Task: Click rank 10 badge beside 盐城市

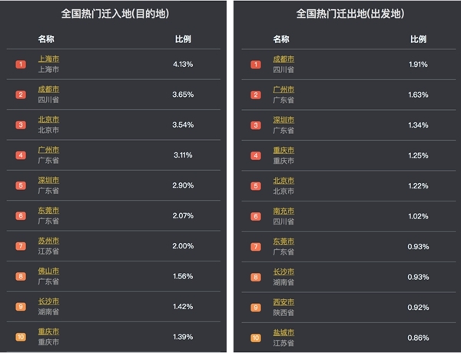Action: coord(255,337)
